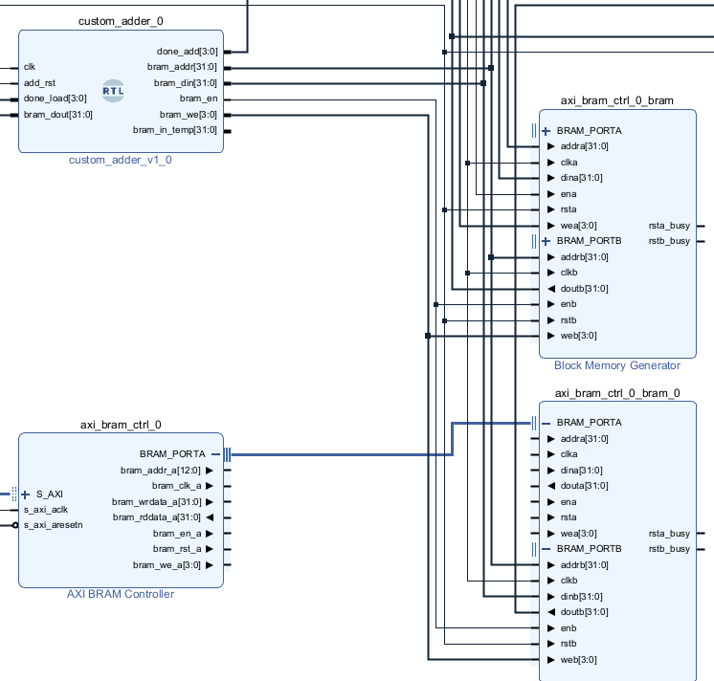Select rstb pin on axi_bram_ctrl_0_bram
Screen dimensions: 714x681
(x=569, y=320)
